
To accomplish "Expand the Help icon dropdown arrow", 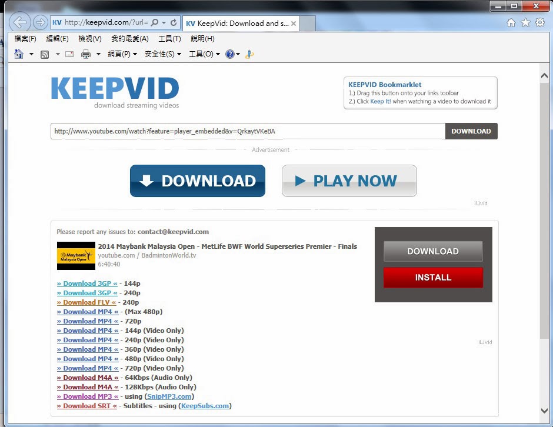I will (238, 54).
